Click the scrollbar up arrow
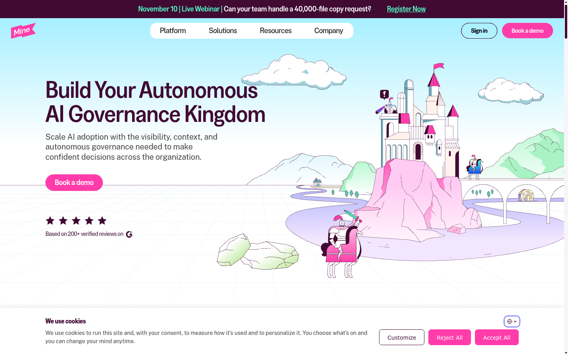The image size is (568, 355). [566, 2]
